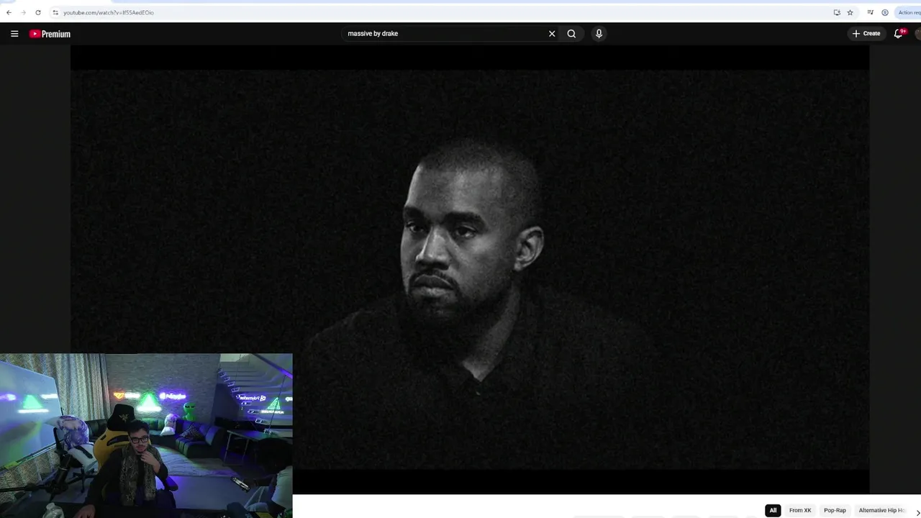This screenshot has height=518, width=921.
Task: Bookmark this page with the star icon
Action: [x=850, y=12]
